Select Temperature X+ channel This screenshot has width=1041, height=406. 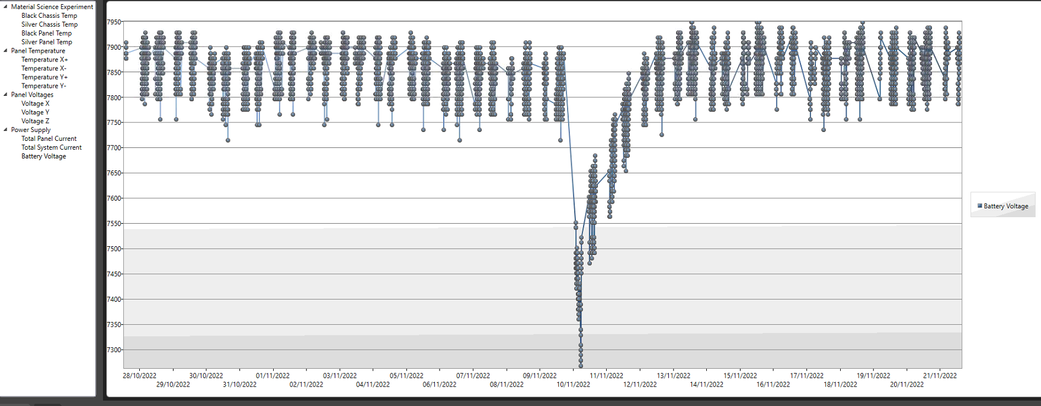tap(44, 60)
